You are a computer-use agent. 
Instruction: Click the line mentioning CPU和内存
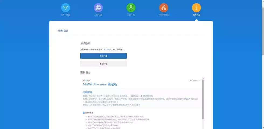[x=111, y=105]
